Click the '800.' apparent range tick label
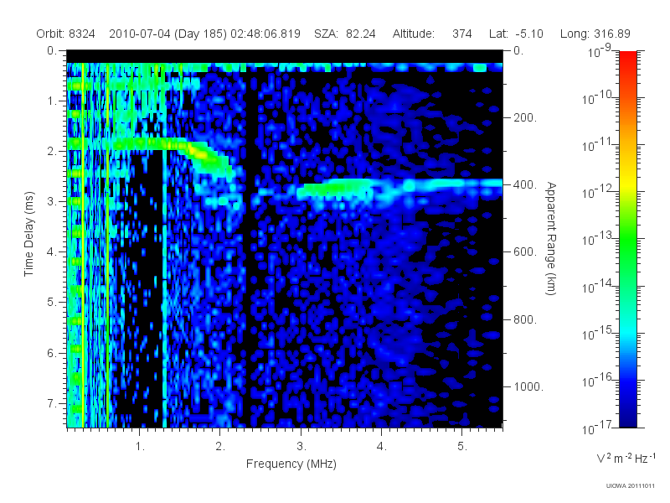The image size is (670, 503). pos(525,319)
